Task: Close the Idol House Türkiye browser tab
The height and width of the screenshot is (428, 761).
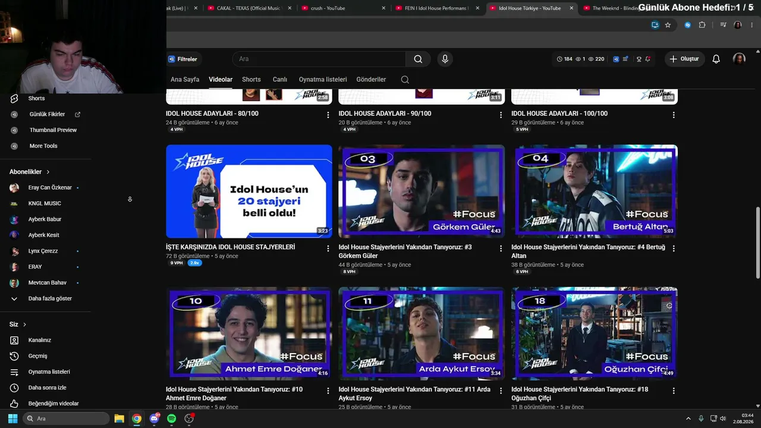Action: point(571,8)
